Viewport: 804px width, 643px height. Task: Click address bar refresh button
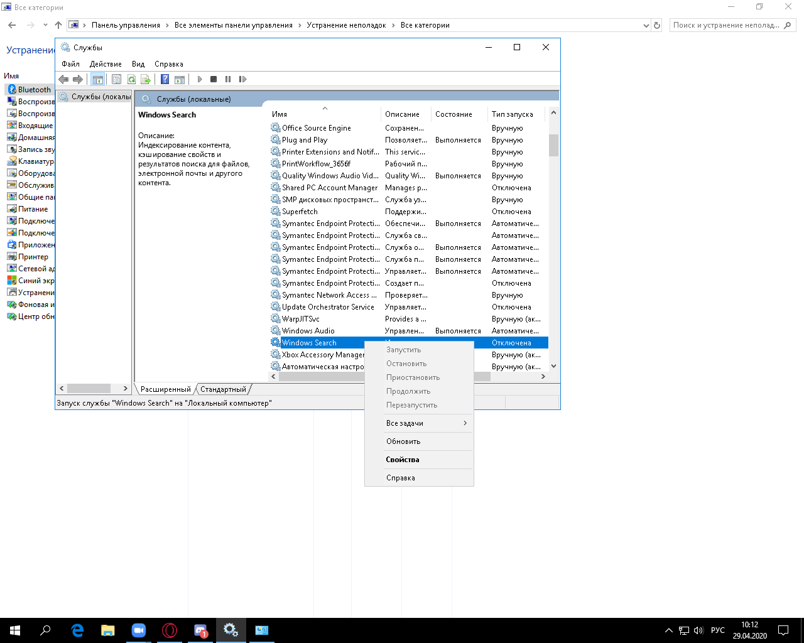click(x=657, y=26)
